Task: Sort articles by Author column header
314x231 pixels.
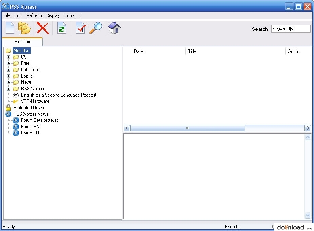Action: click(x=299, y=51)
